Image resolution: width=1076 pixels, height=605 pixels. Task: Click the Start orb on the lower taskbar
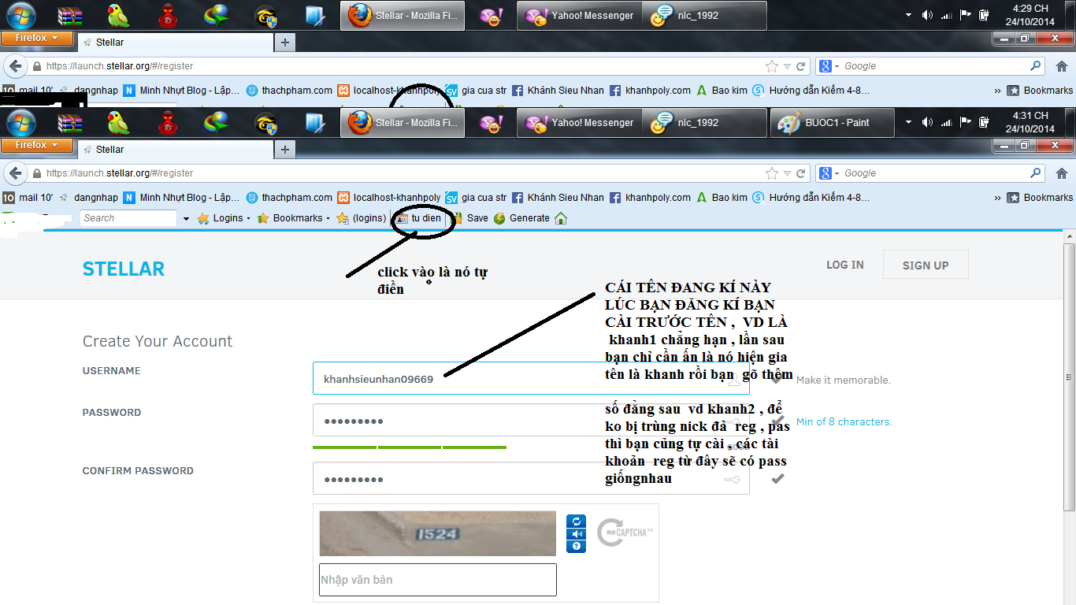click(20, 123)
